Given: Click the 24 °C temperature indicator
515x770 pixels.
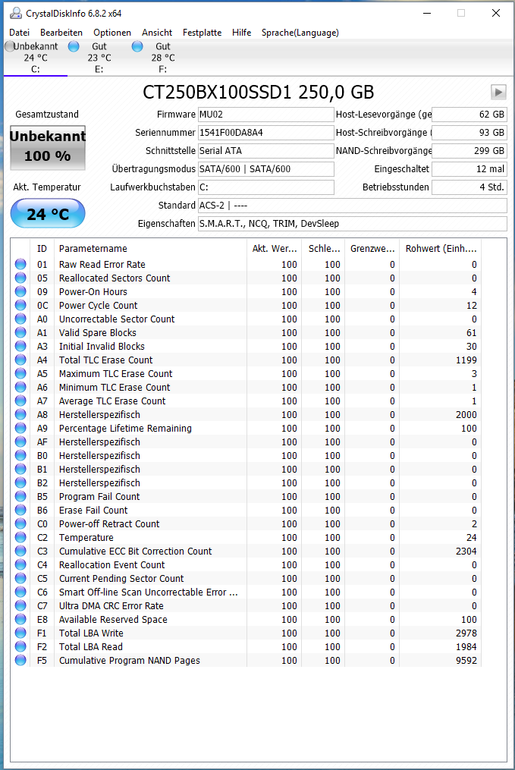Looking at the screenshot, I should pos(48,214).
